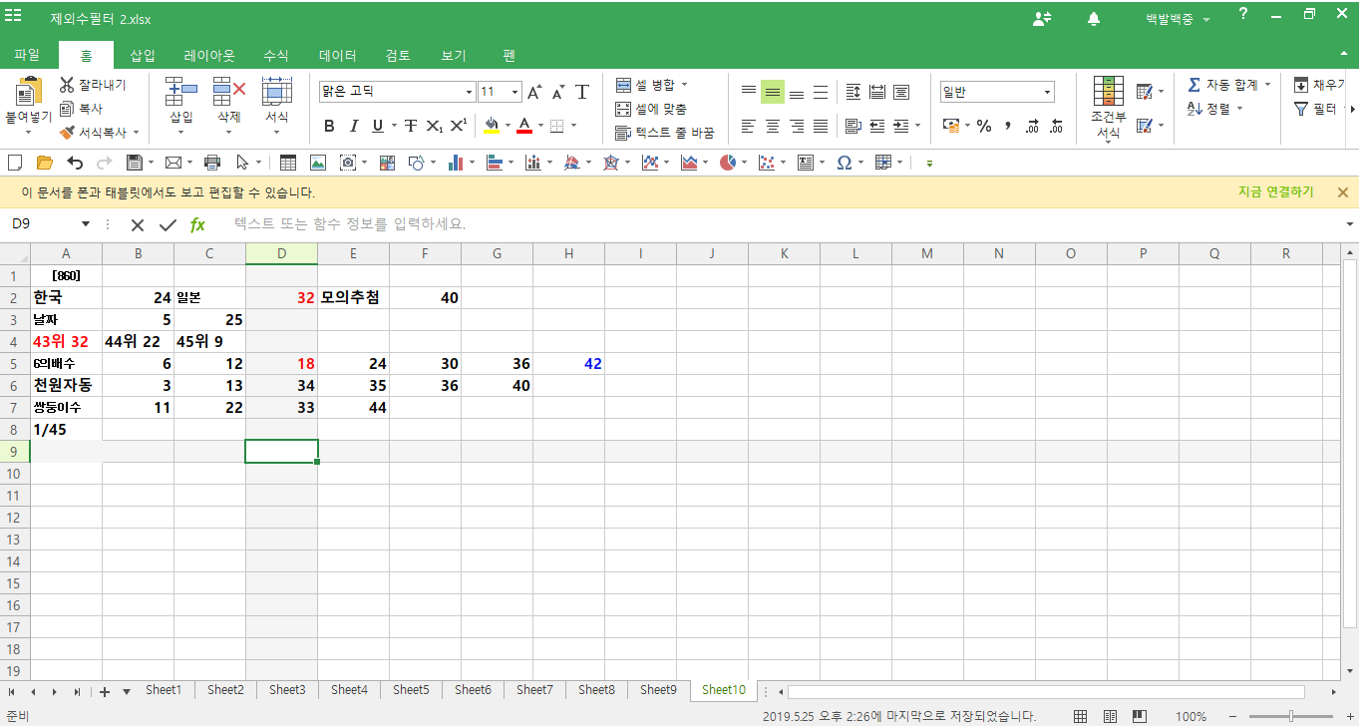Screen dimensions: 1362x726
Task: Click the 지금 연결하기 link
Action: click(1275, 192)
